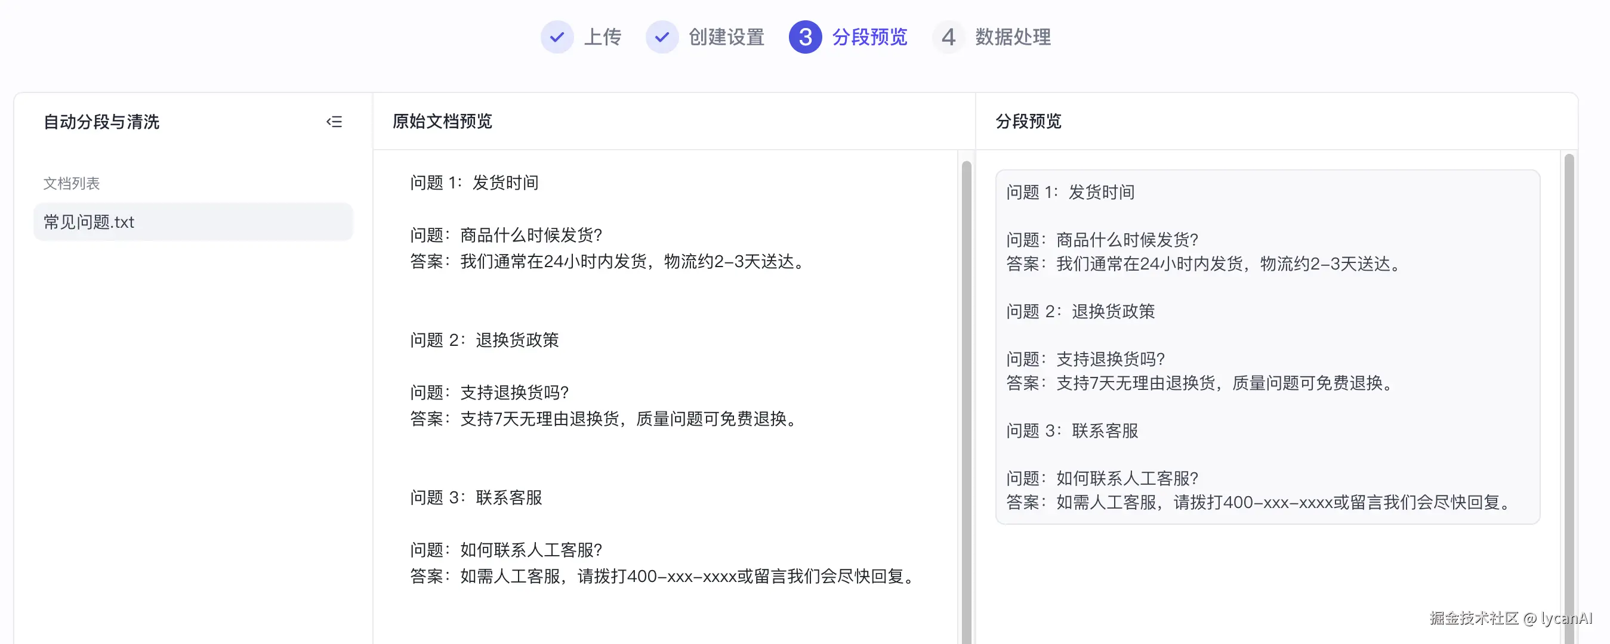Click the 自动分段与清洗 heading
This screenshot has width=1610, height=644.
(101, 122)
